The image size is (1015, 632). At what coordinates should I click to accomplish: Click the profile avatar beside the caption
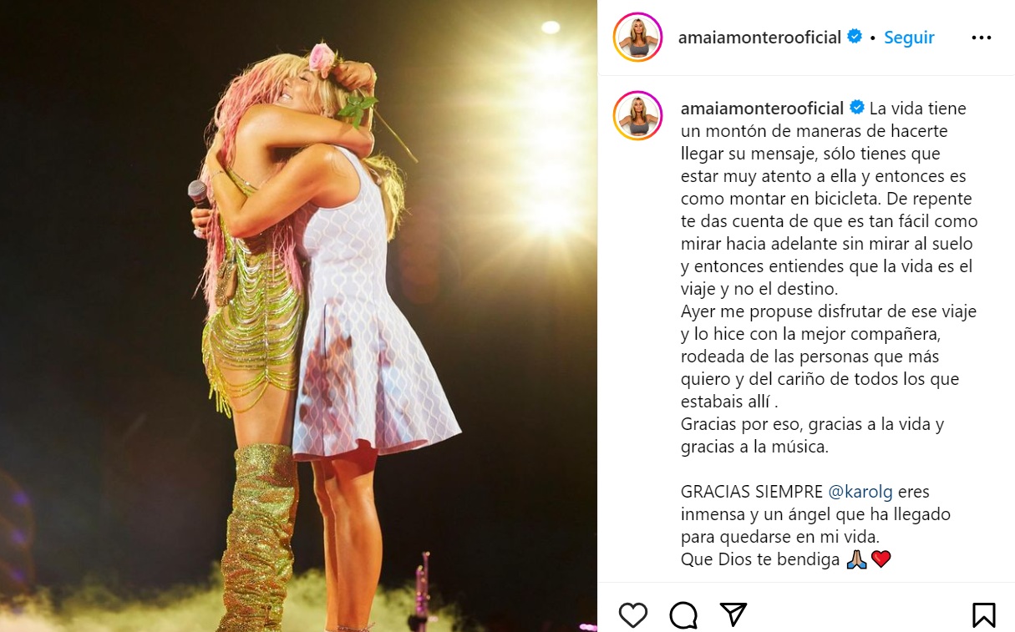(638, 115)
